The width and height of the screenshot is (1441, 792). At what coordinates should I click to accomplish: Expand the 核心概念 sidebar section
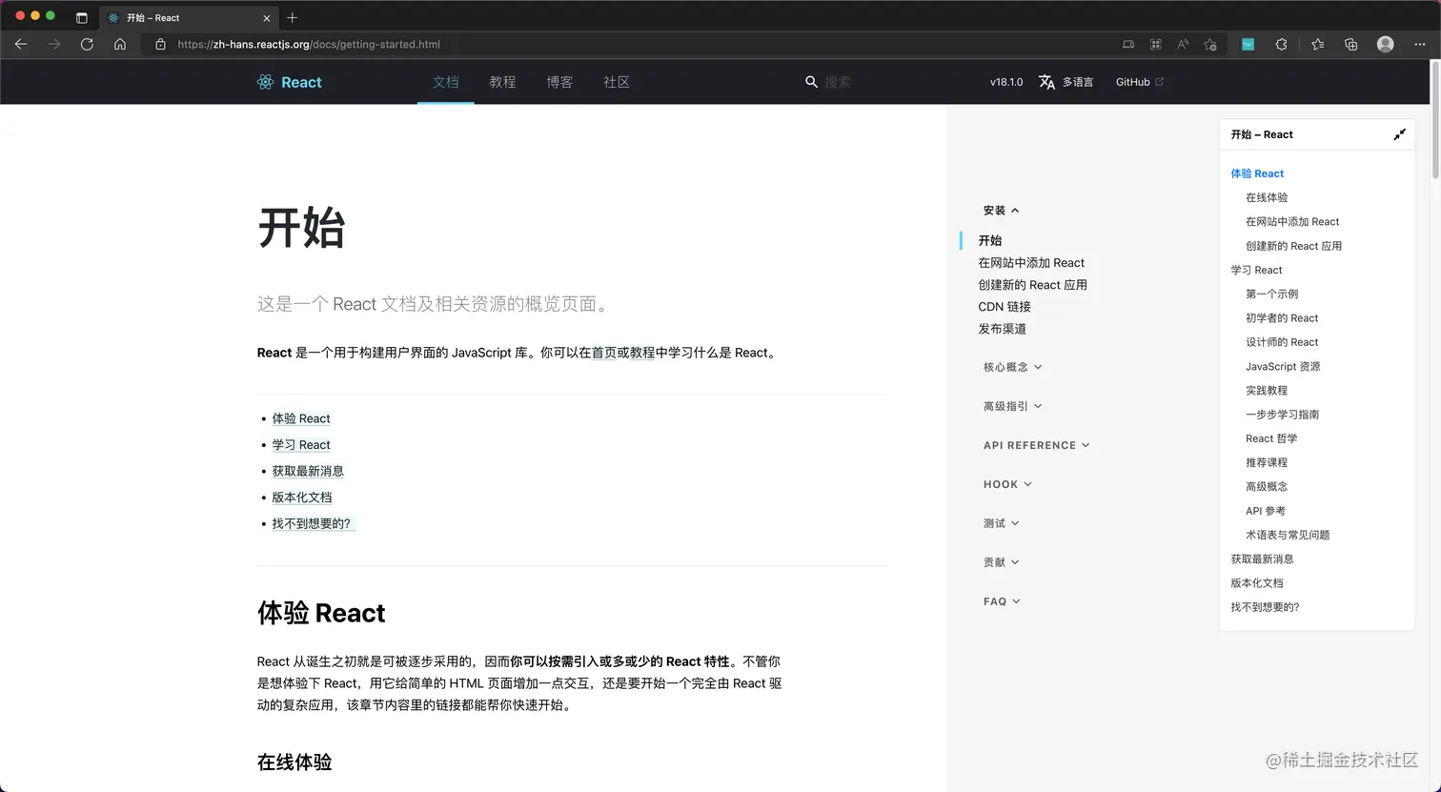[1012, 367]
